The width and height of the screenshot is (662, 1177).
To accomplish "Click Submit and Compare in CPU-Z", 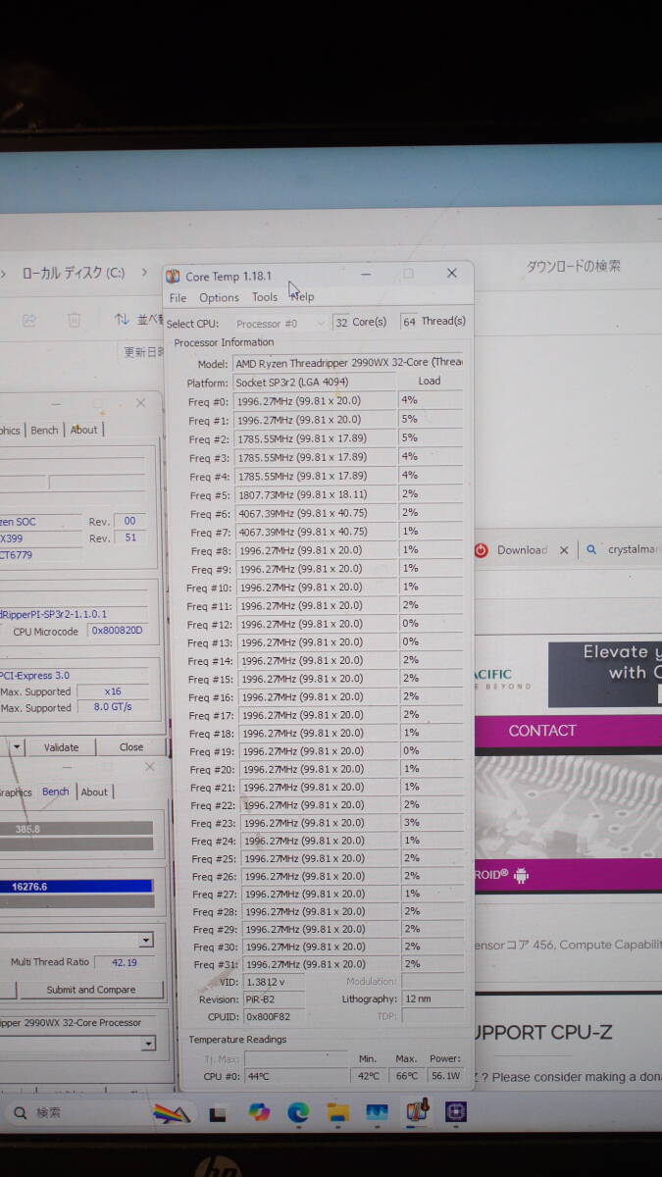I will (x=91, y=990).
